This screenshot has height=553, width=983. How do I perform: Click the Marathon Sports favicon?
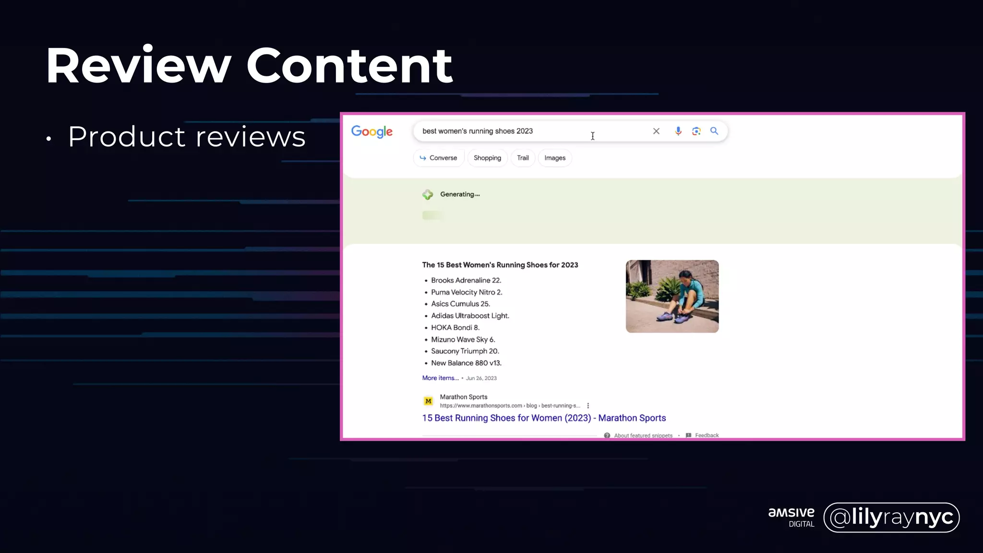point(428,401)
